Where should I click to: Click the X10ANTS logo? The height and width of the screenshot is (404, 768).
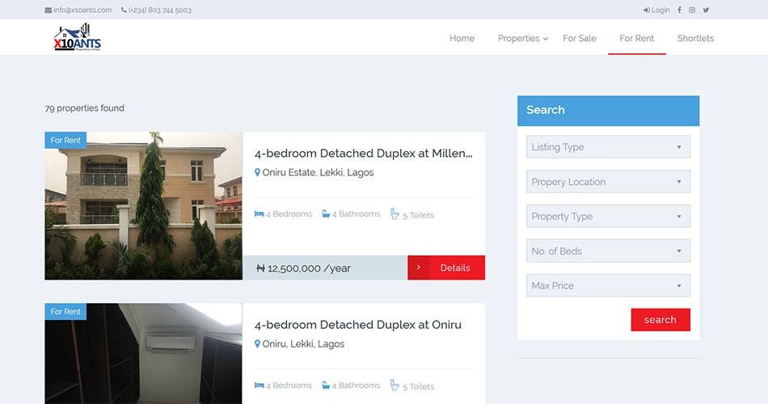[x=78, y=38]
